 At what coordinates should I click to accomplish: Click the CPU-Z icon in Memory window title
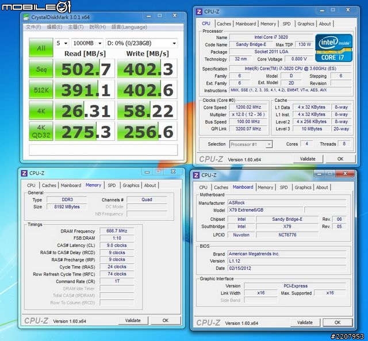[24, 173]
